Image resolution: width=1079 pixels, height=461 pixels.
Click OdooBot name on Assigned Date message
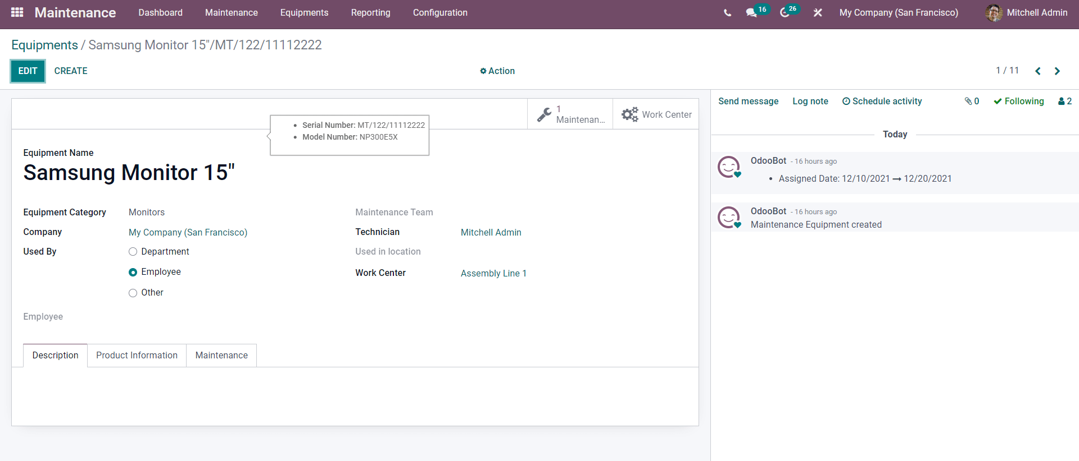click(768, 161)
